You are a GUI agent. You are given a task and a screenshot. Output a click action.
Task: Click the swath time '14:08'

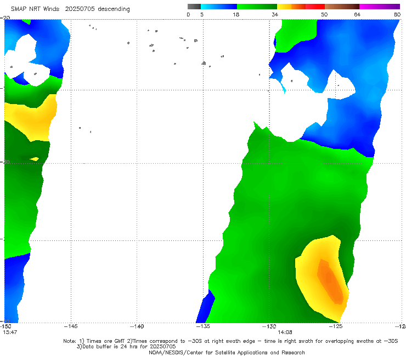point(285,332)
